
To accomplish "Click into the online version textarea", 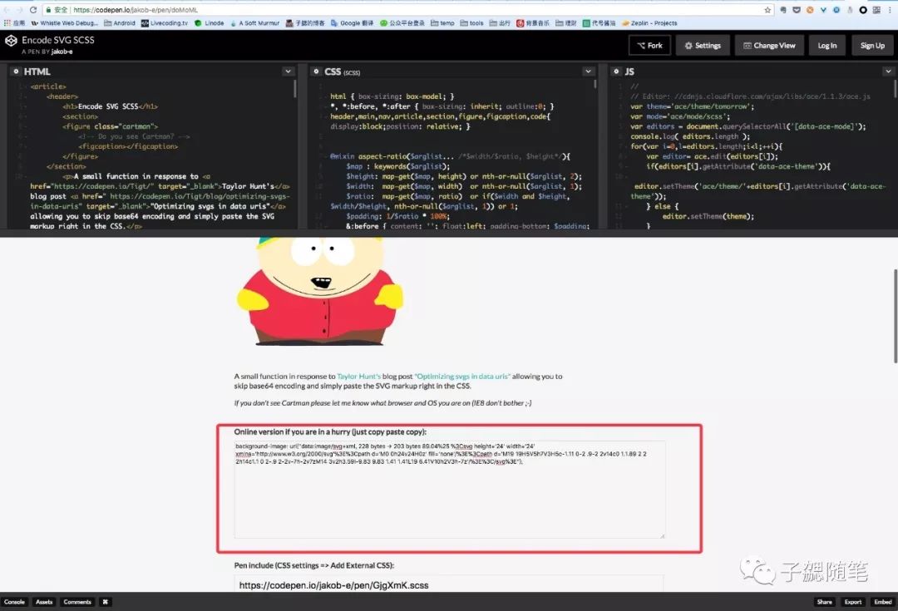I will tap(450, 490).
